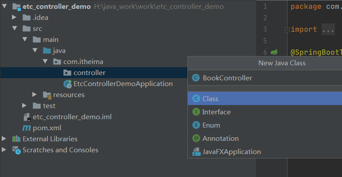Screen dimensions: 342x177
Task: Expand Scratches and Consoles arrow
Action: click(4, 150)
